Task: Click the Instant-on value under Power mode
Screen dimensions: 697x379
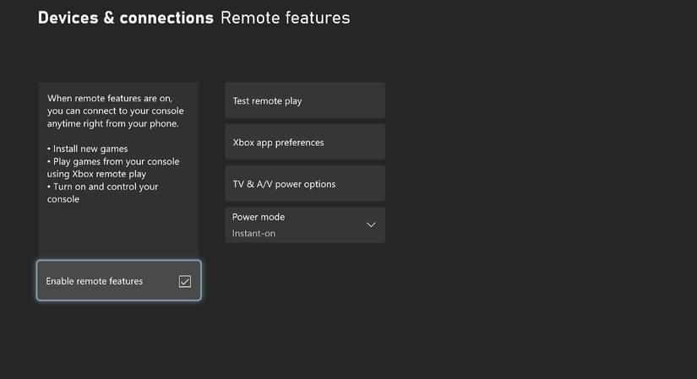Action: 253,233
